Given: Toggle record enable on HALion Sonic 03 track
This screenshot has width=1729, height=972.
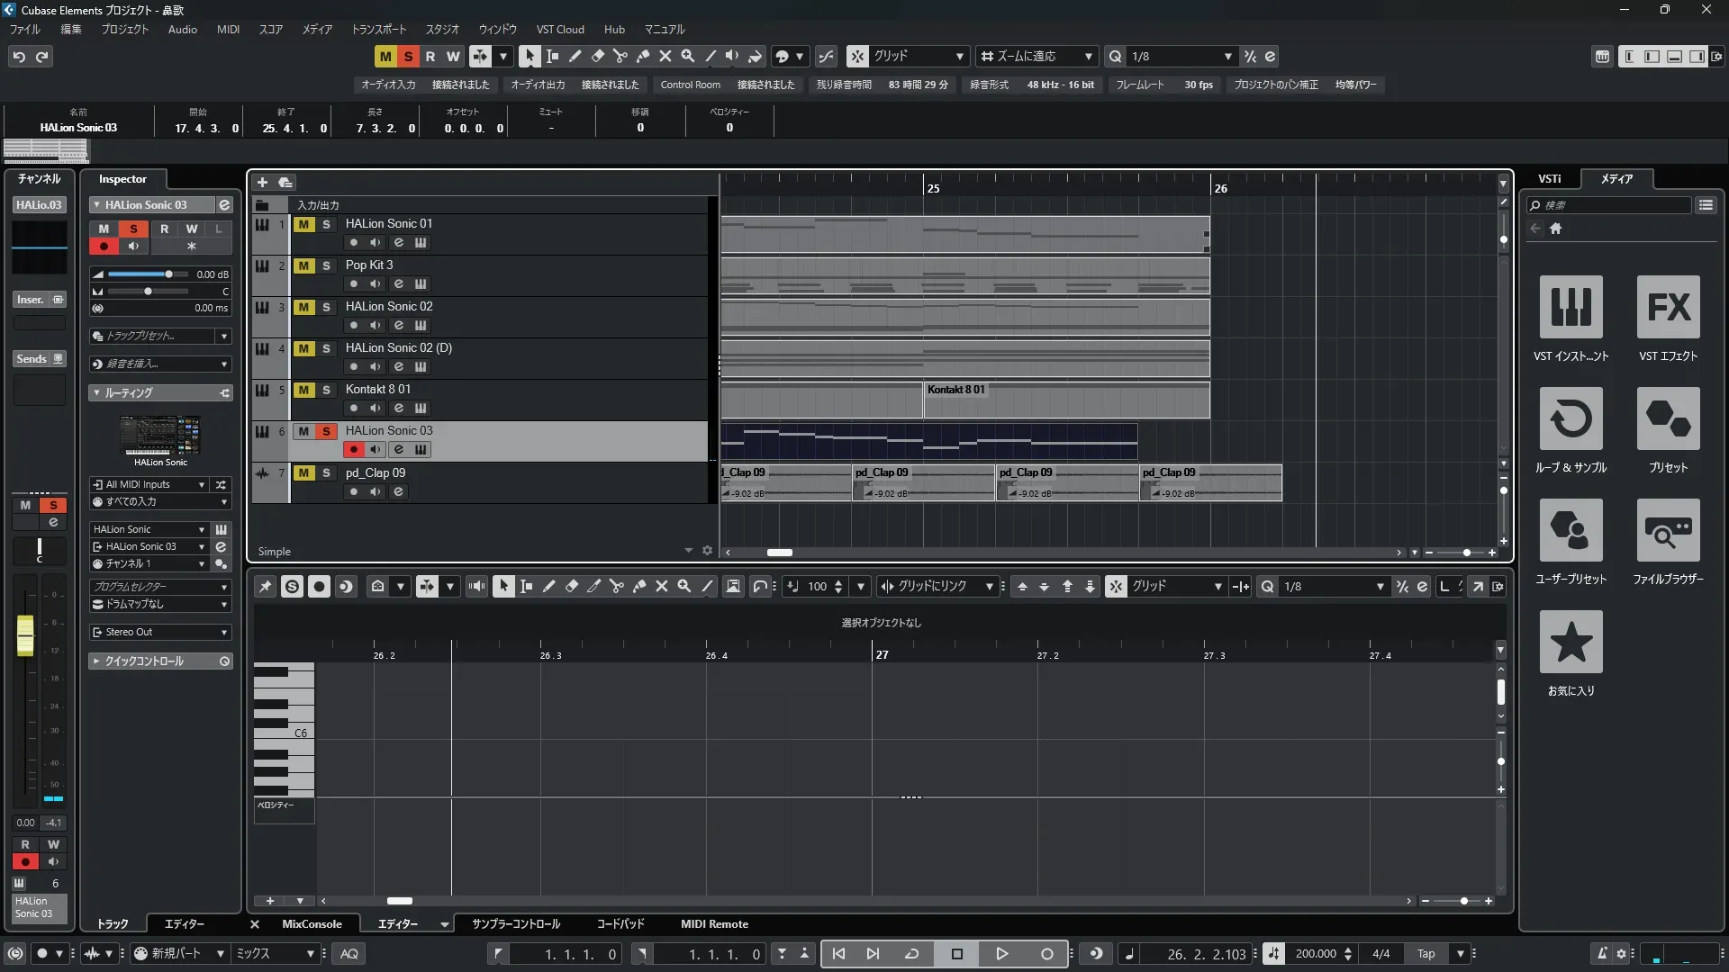Looking at the screenshot, I should (x=354, y=449).
